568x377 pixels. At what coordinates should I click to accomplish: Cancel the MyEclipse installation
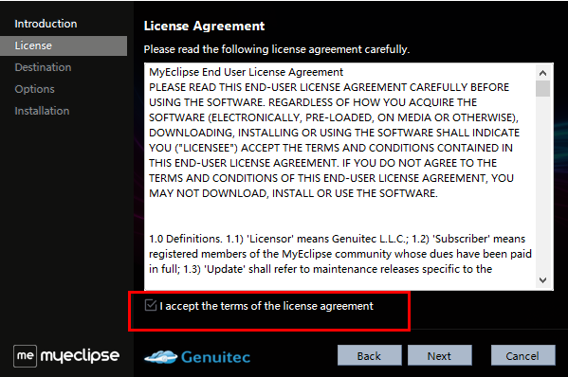click(x=522, y=355)
